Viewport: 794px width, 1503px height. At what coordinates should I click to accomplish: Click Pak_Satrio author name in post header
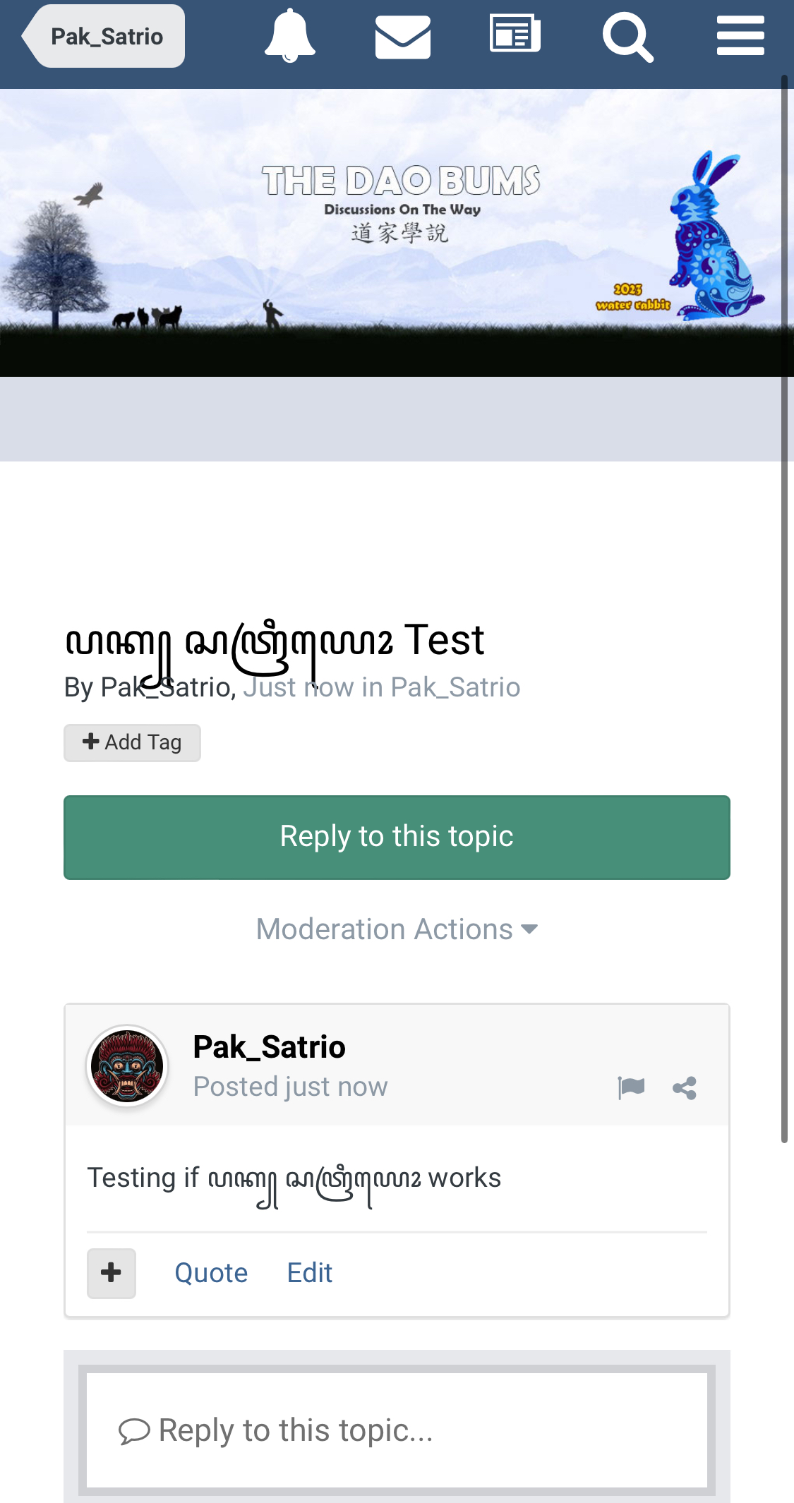click(269, 1047)
